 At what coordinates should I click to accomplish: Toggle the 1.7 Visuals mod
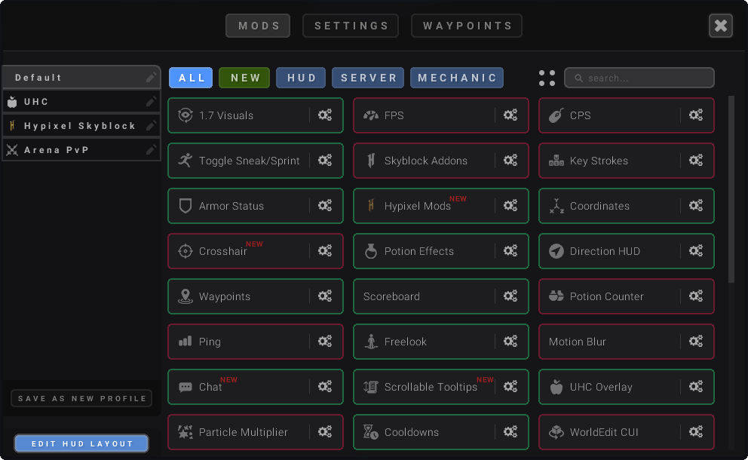pyautogui.click(x=238, y=115)
